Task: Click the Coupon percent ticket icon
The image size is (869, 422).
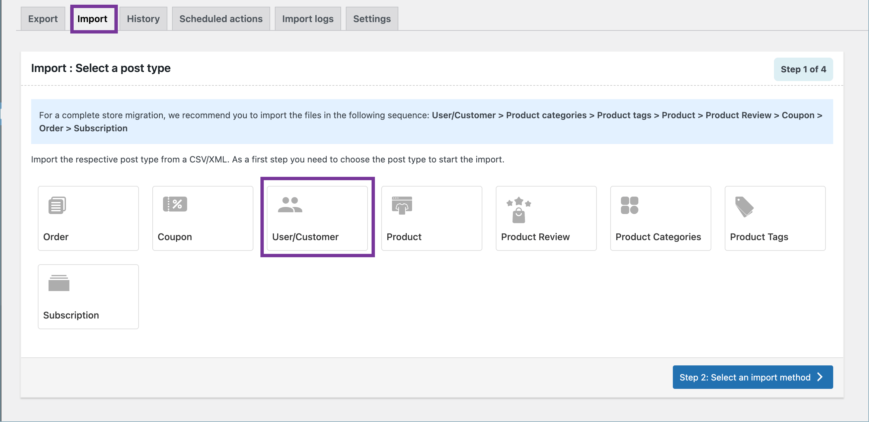Action: coord(175,204)
